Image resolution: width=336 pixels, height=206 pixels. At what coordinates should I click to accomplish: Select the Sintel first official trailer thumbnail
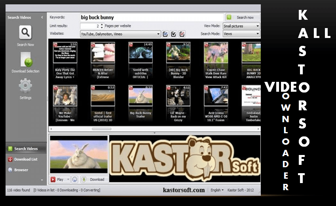pos(103,96)
